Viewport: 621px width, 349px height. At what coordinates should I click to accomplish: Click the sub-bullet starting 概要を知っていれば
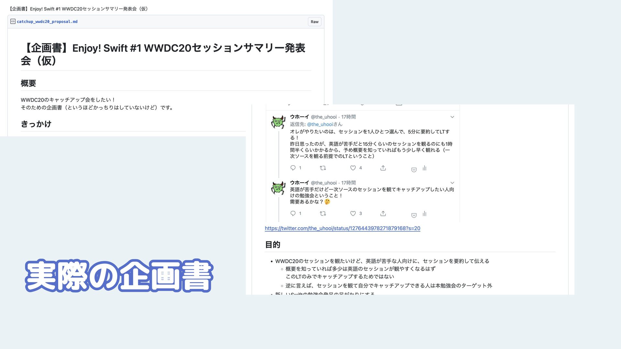[x=361, y=269]
